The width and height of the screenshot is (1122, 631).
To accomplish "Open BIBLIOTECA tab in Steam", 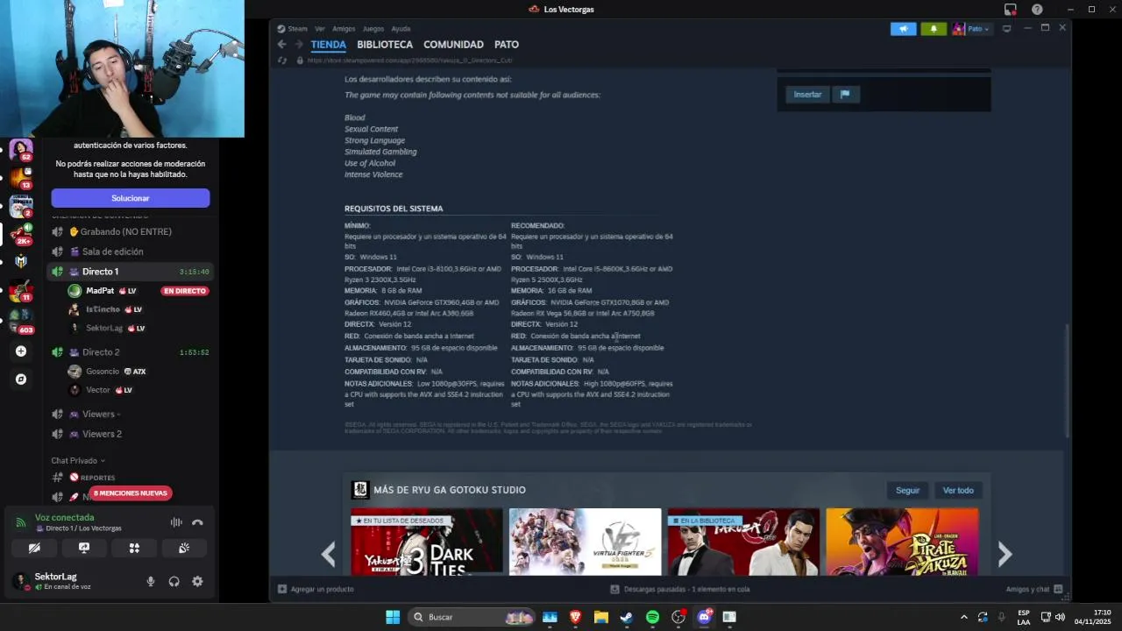I will pyautogui.click(x=385, y=45).
